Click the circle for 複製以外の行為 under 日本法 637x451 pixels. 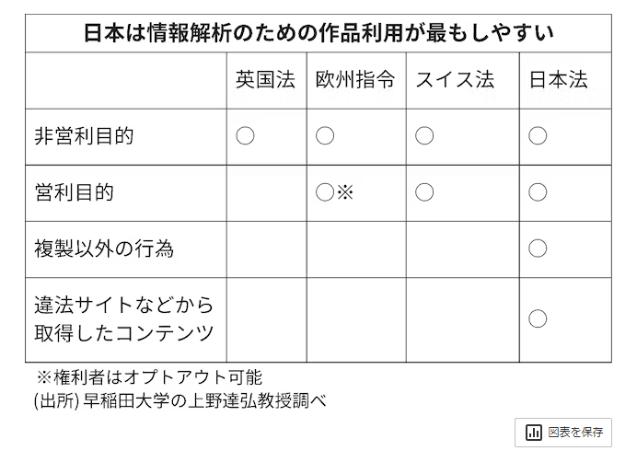click(x=538, y=249)
